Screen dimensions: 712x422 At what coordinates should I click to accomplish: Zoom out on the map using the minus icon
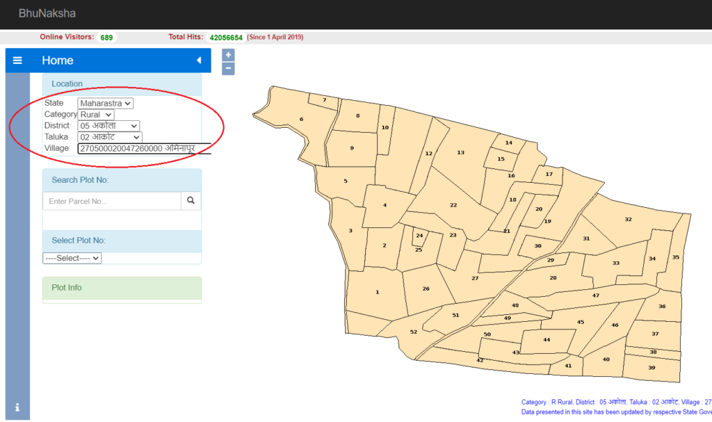(228, 68)
